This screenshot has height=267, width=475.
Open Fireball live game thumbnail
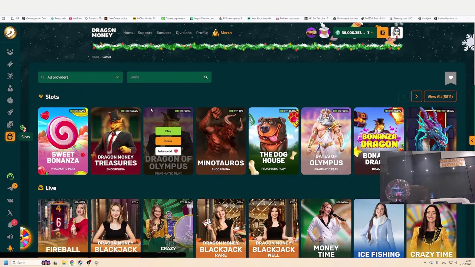63,228
